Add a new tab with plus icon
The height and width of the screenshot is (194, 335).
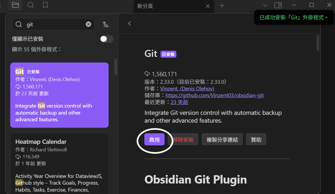(x=222, y=6)
